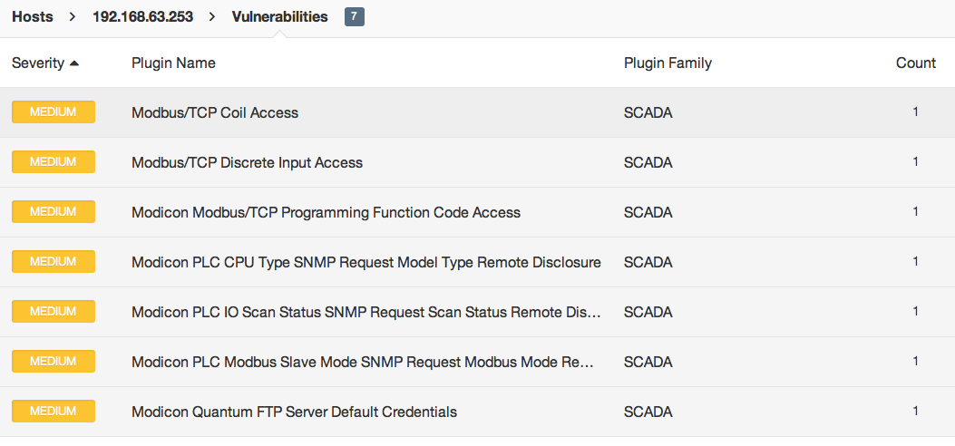The height and width of the screenshot is (446, 955).
Task: Click MEDIUM badge for CPU Type SNMP row
Action: [54, 262]
